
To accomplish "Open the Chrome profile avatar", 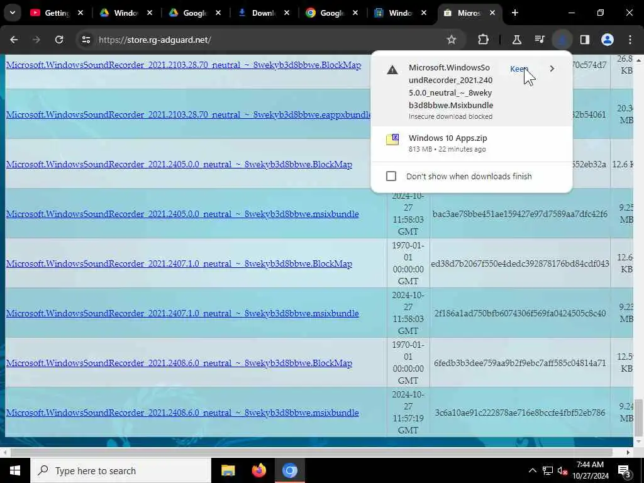I will tap(607, 40).
